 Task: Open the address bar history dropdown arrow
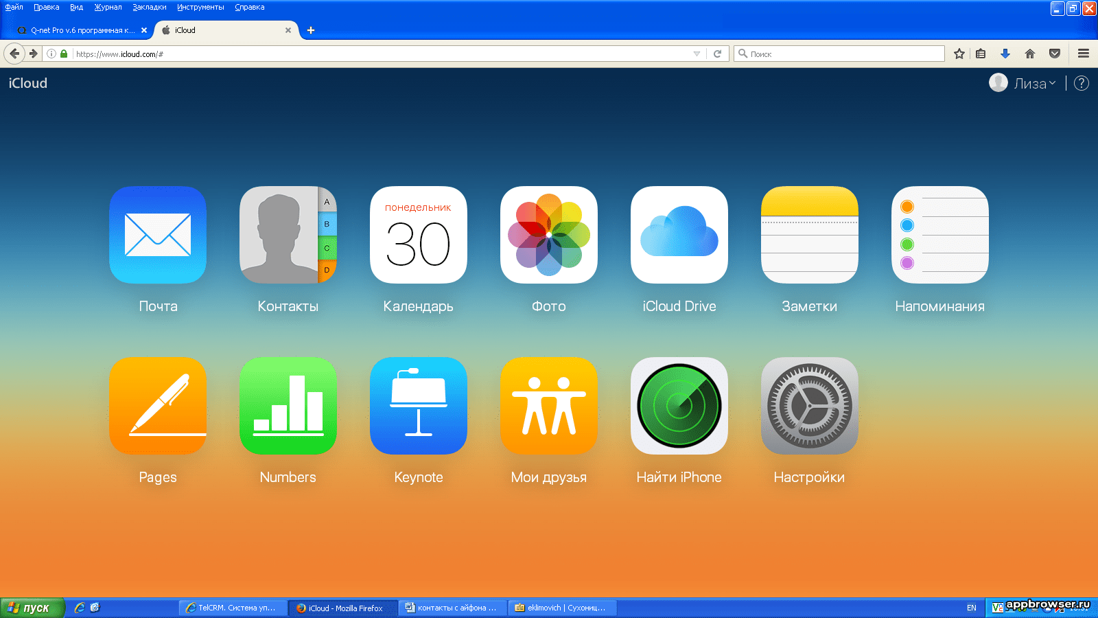click(x=697, y=54)
